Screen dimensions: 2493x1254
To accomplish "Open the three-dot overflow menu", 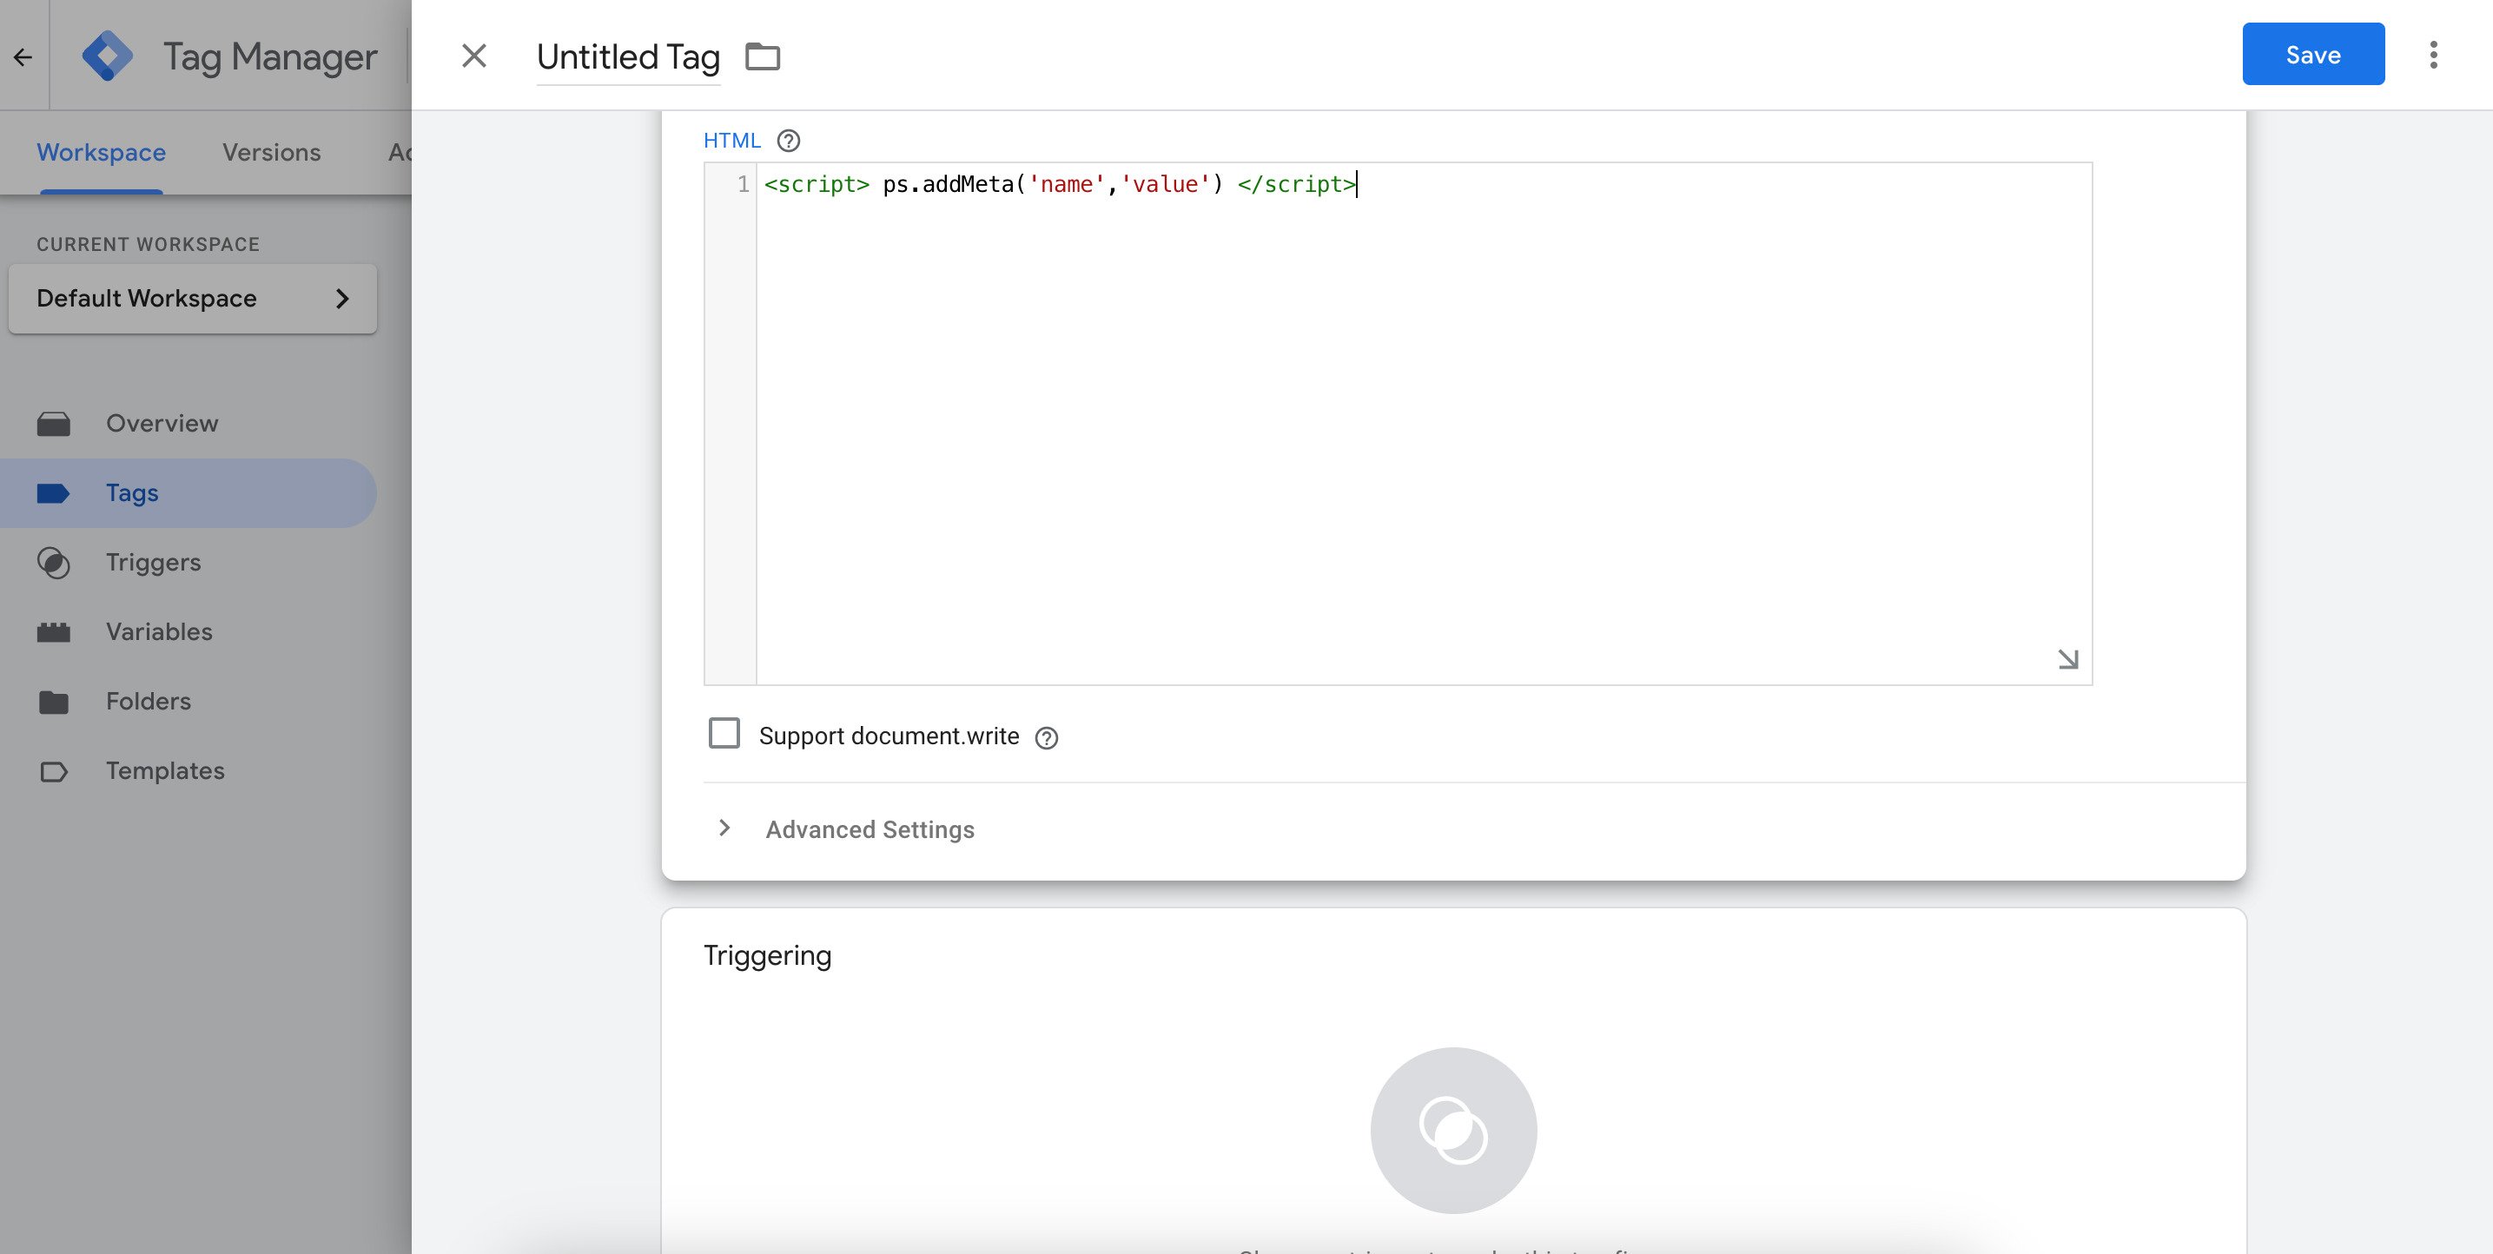I will (2436, 56).
